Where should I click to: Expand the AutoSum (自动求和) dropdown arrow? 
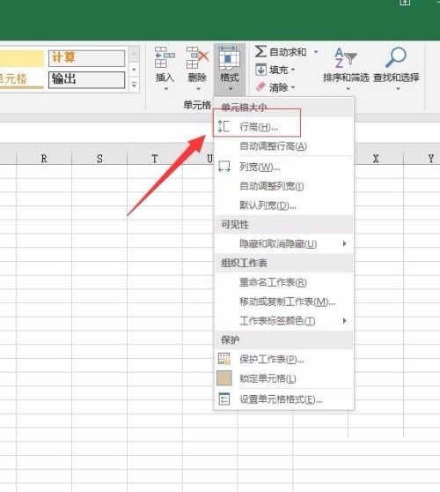pos(316,52)
